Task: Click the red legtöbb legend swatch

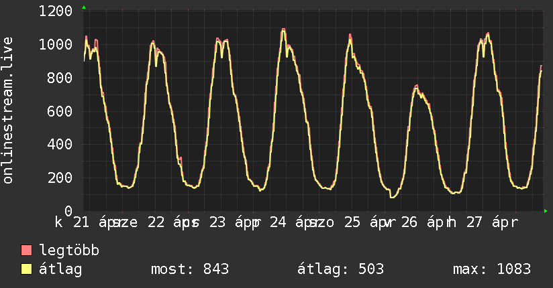Action: (27, 251)
